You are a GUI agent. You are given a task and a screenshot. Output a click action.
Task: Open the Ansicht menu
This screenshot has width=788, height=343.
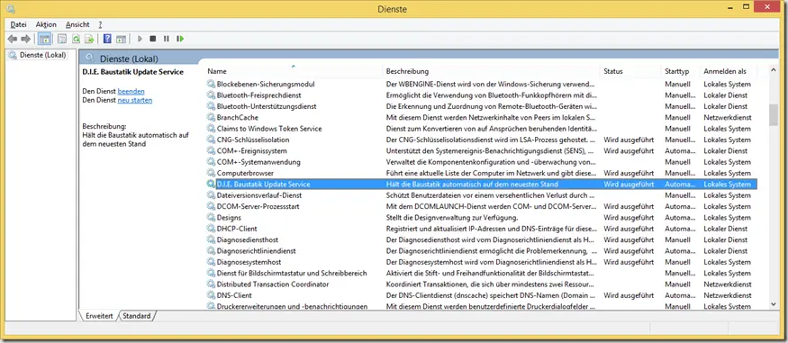pos(77,24)
